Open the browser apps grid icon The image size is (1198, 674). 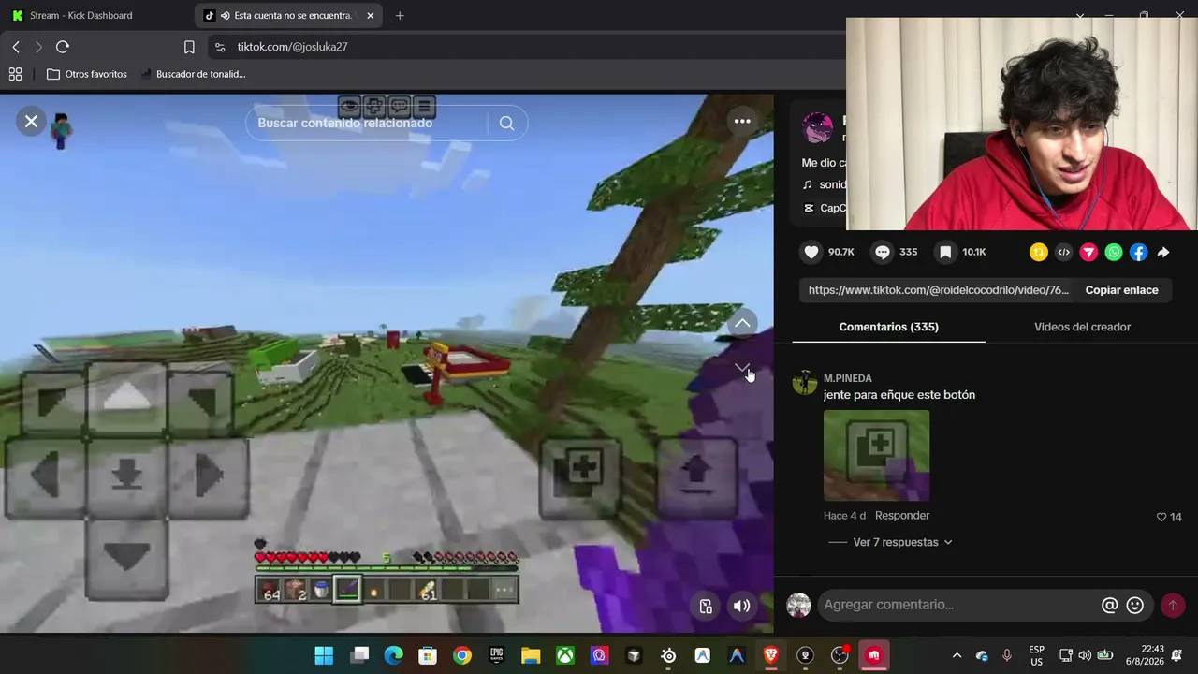[x=15, y=74]
